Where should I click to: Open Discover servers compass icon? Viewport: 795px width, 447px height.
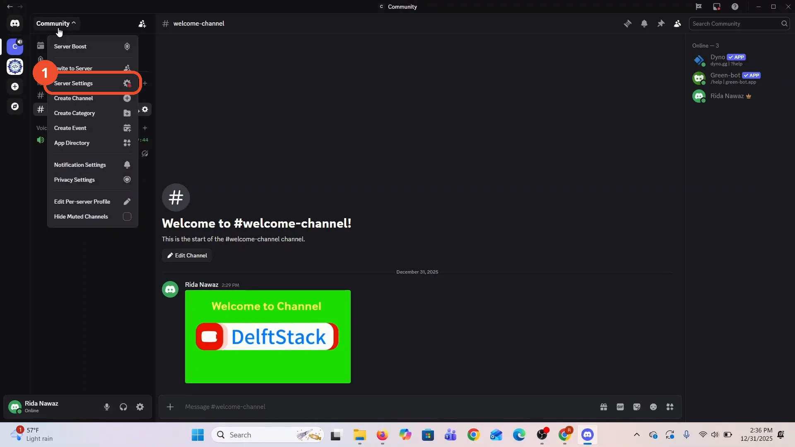(x=15, y=106)
